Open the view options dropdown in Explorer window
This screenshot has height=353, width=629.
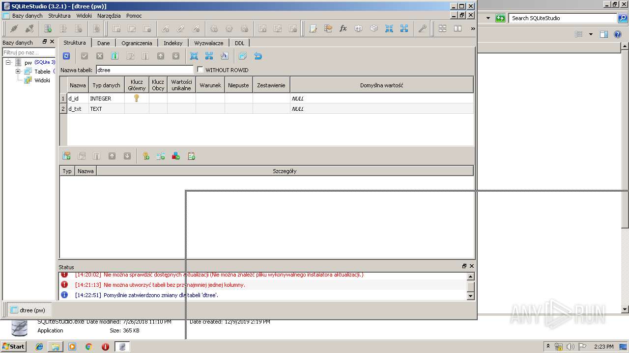(591, 34)
